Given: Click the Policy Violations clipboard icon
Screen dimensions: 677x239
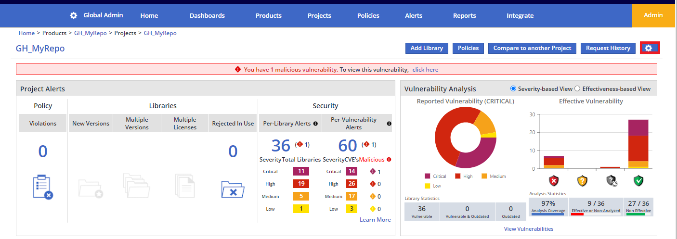Looking at the screenshot, I should pos(43,187).
